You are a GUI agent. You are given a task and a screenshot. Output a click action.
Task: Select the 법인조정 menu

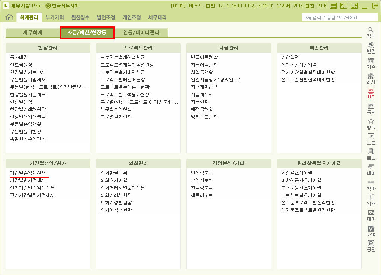(x=106, y=17)
